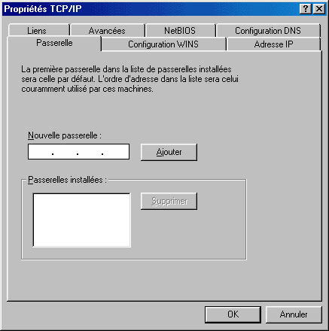Screen dimensions: 329x331
Task: Open the Avancées tab
Action: pyautogui.click(x=108, y=30)
